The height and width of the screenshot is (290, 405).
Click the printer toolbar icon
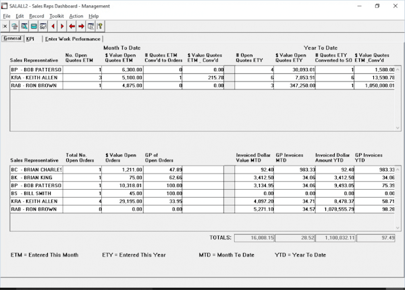click(15, 26)
